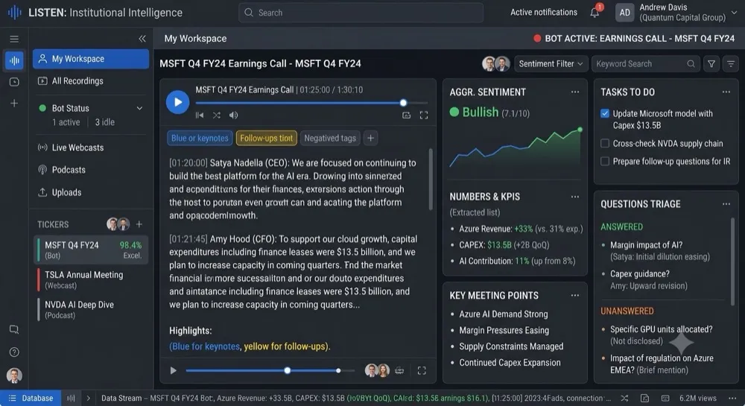
Task: Add a new tag with plus button
Action: tap(370, 138)
